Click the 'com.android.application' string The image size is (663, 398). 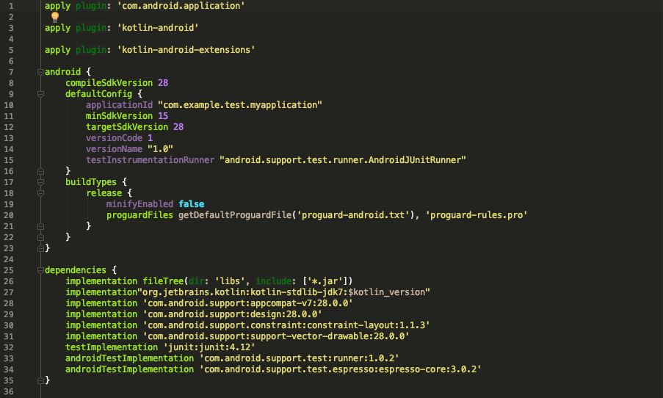181,6
